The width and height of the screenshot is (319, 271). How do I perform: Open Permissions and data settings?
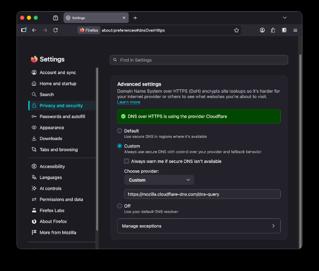[61, 200]
